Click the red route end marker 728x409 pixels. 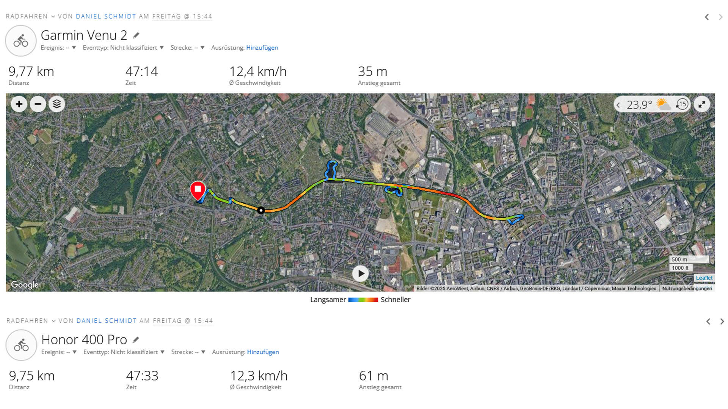click(198, 190)
